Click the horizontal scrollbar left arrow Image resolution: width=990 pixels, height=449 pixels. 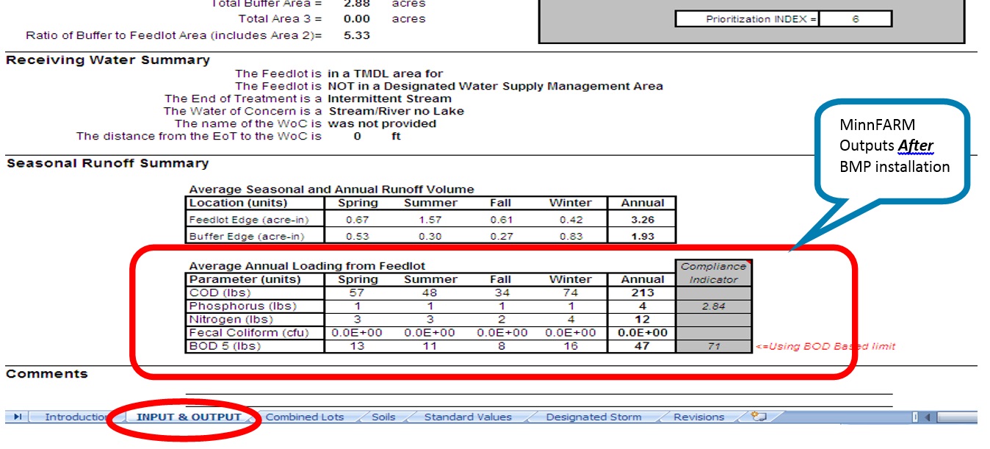point(928,417)
